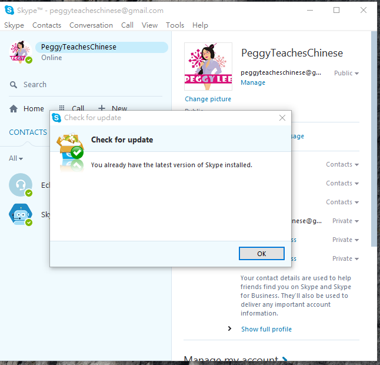Image resolution: width=380 pixels, height=365 pixels.
Task: Open the All contacts filter dropdown
Action: tap(16, 158)
